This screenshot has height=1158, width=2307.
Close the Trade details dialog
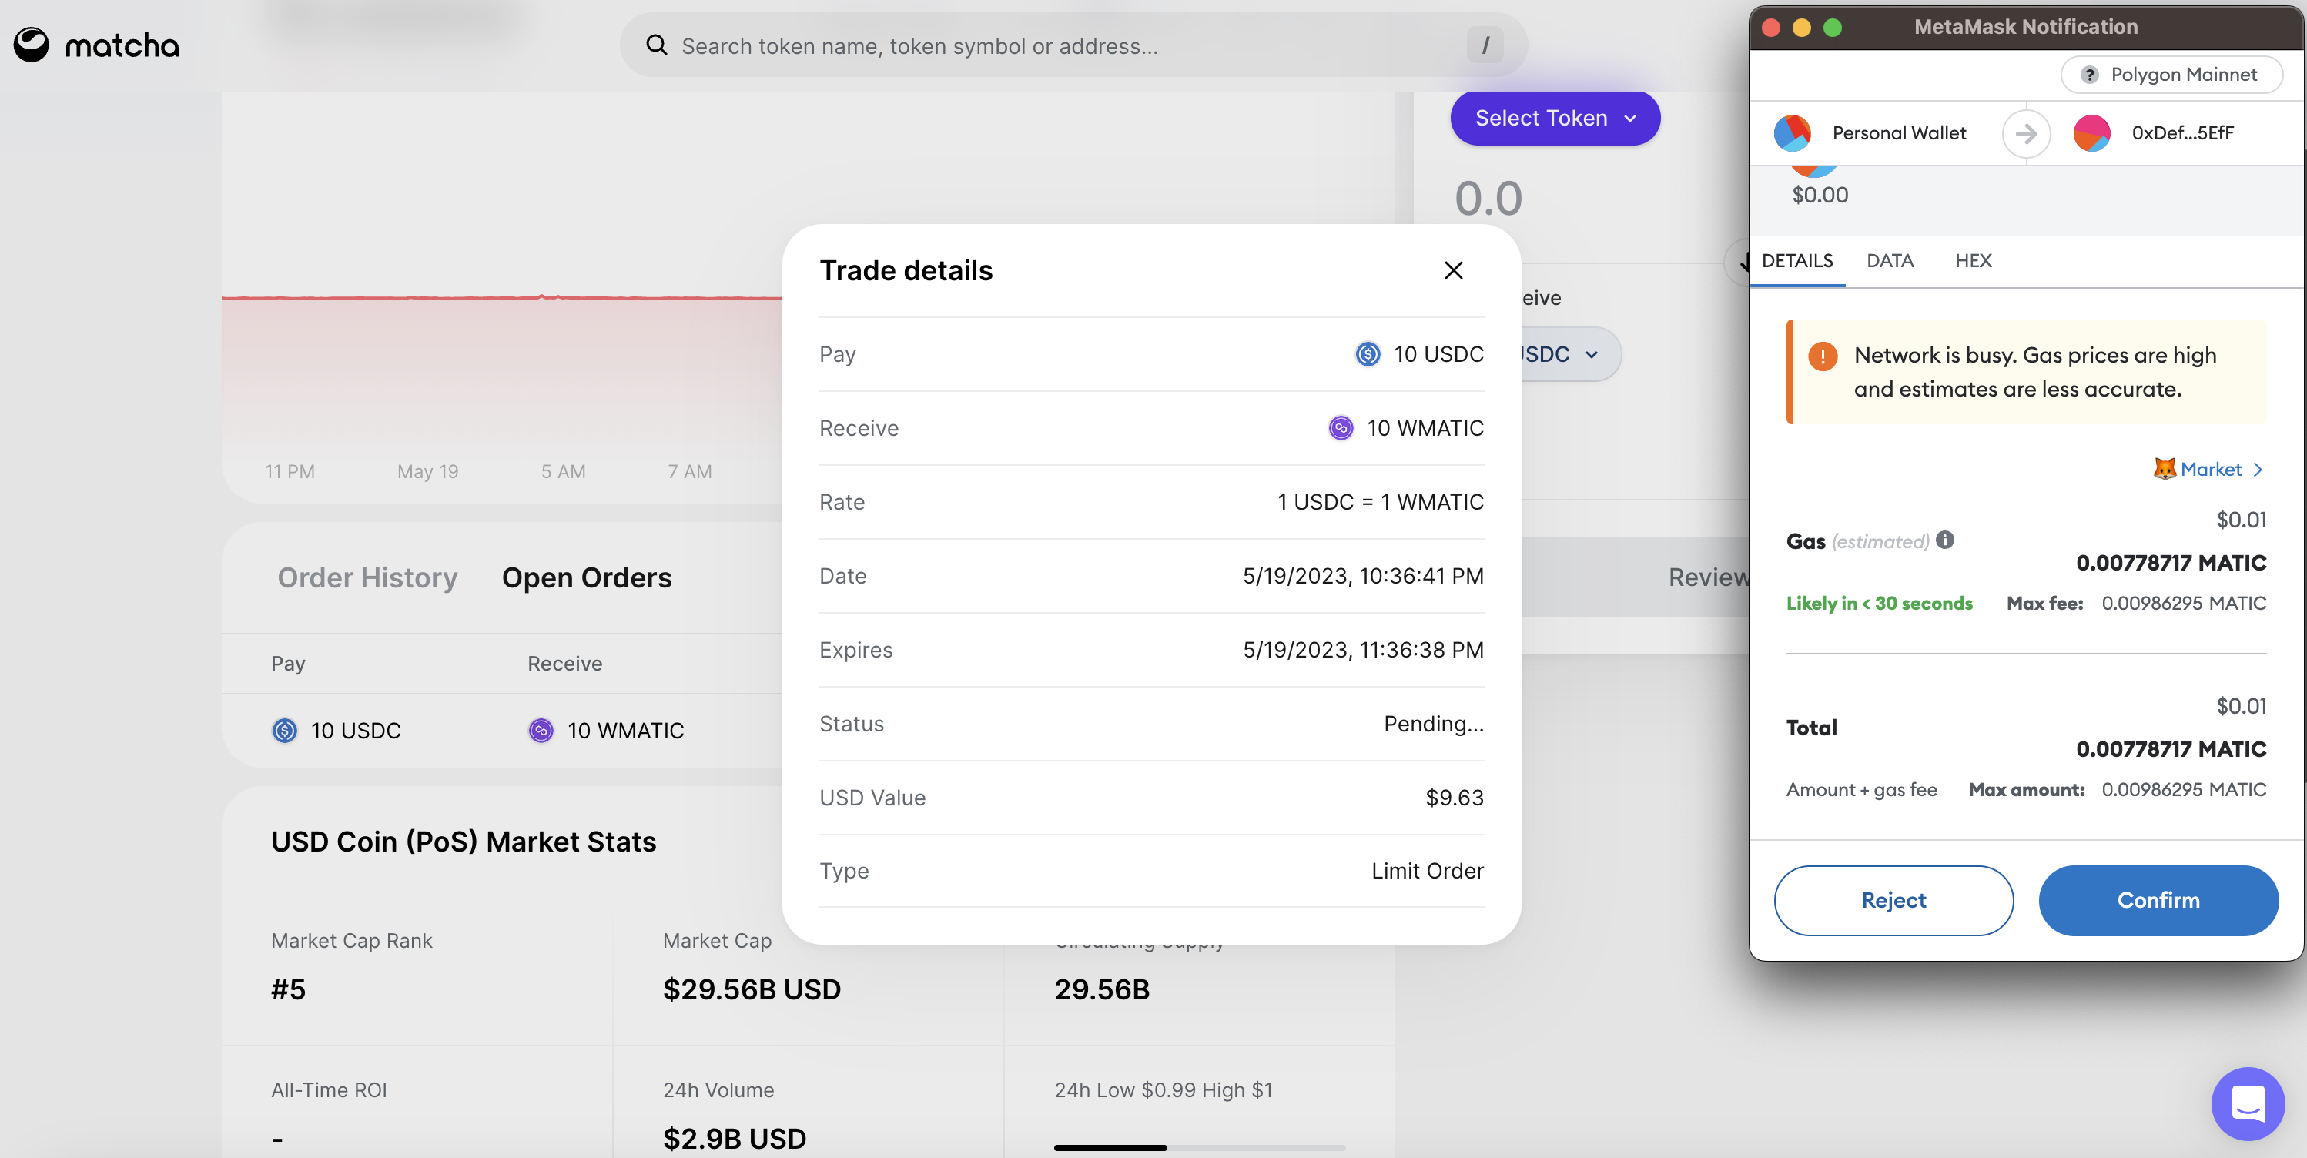[1452, 270]
